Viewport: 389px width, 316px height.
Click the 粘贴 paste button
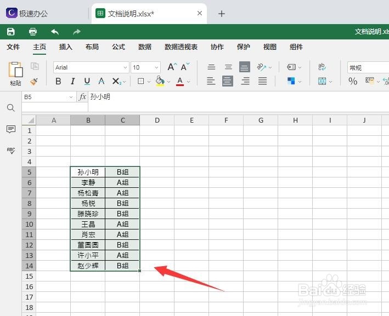(x=15, y=73)
